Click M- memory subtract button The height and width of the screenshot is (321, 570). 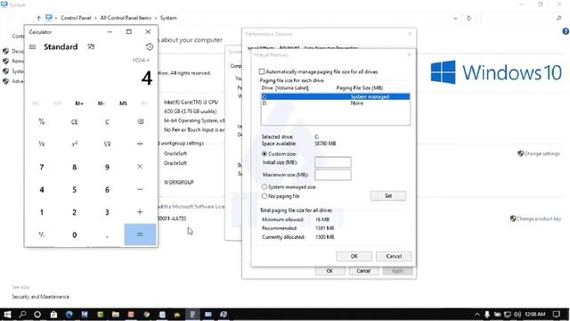102,103
